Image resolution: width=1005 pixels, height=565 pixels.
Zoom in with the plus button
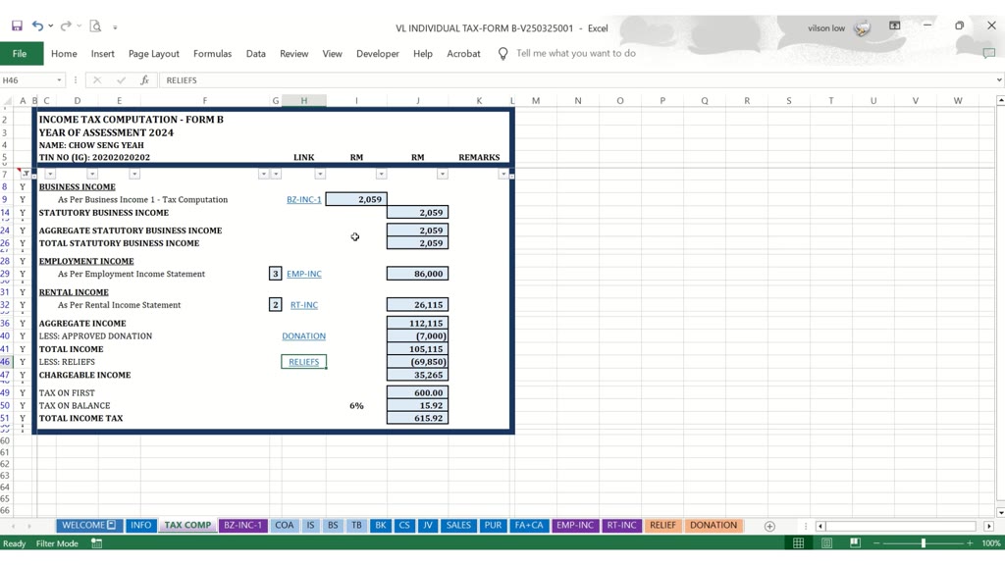970,543
